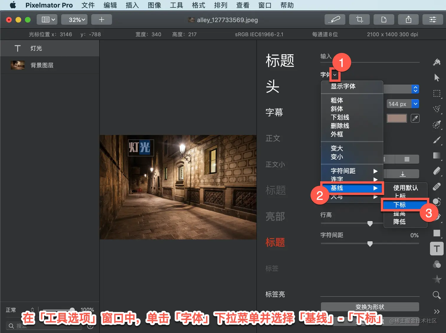
Task: Select the Gradient fill tool
Action: click(437, 155)
